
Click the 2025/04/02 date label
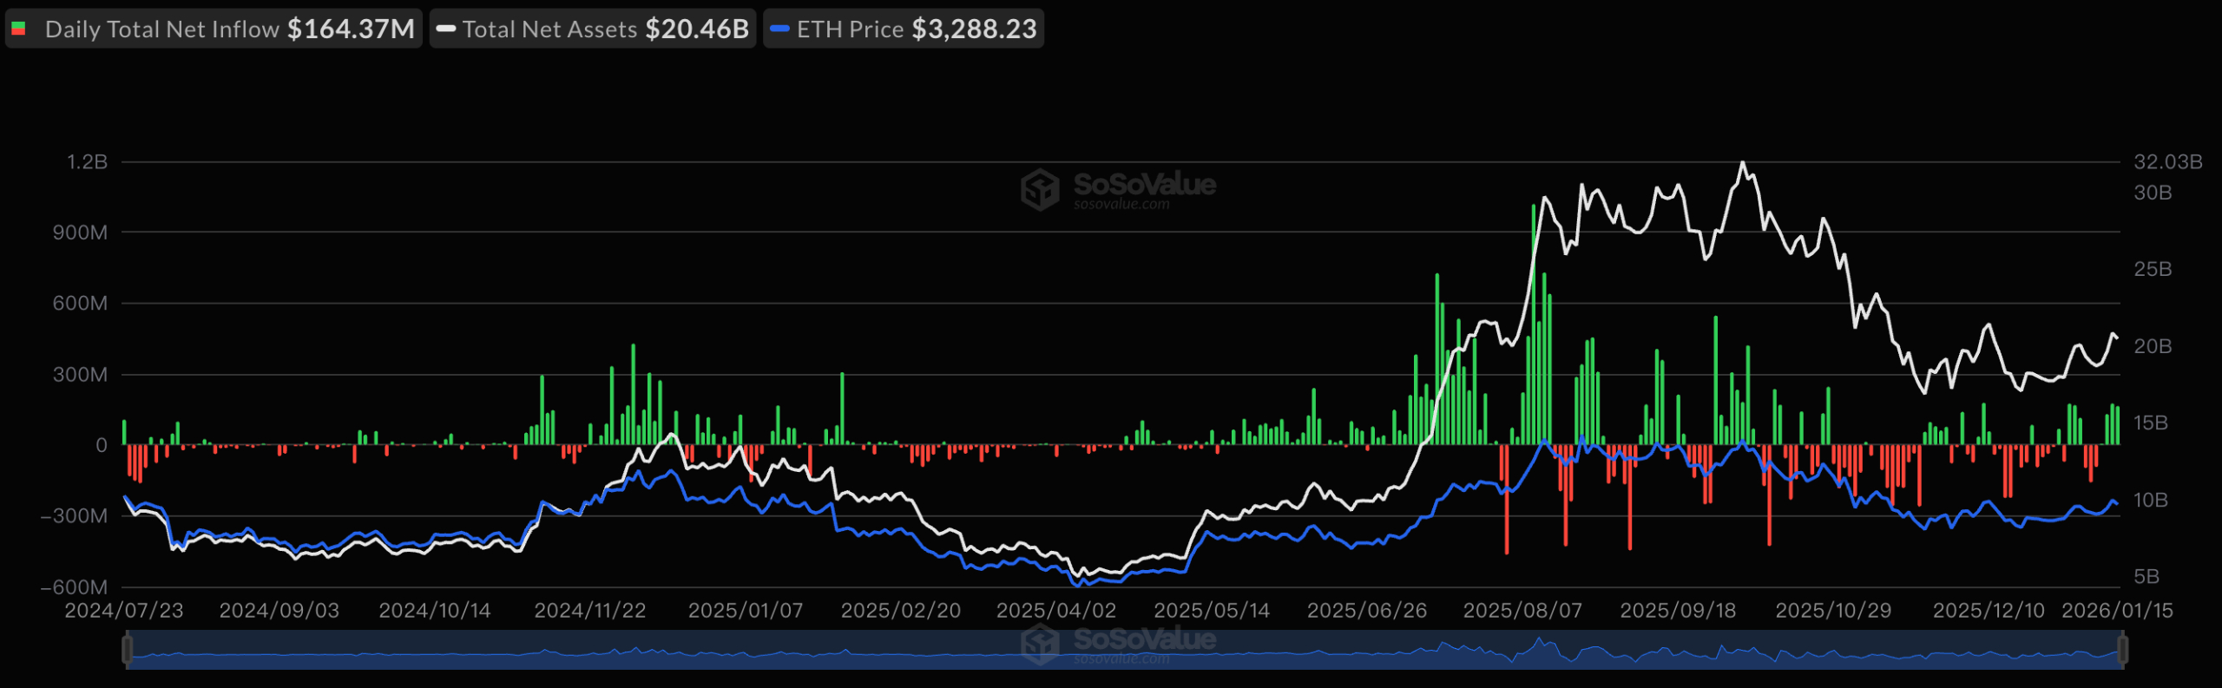(1055, 611)
